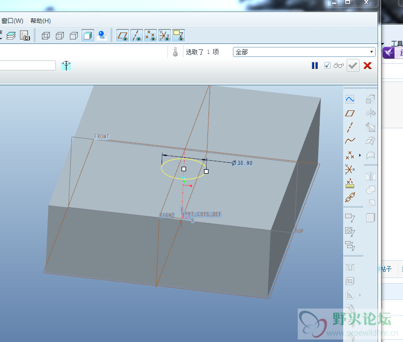Accept the feature with the green checkmark
The height and width of the screenshot is (342, 403).
click(x=353, y=65)
